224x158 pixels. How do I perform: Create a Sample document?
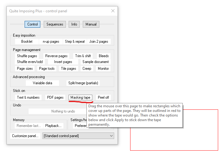coord(96,62)
